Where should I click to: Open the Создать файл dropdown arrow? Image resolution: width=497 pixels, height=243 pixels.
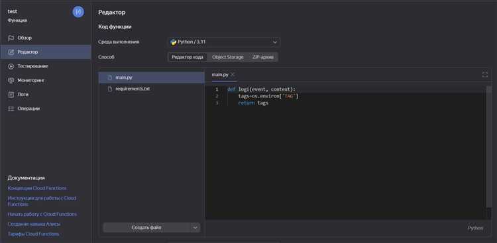pos(195,228)
